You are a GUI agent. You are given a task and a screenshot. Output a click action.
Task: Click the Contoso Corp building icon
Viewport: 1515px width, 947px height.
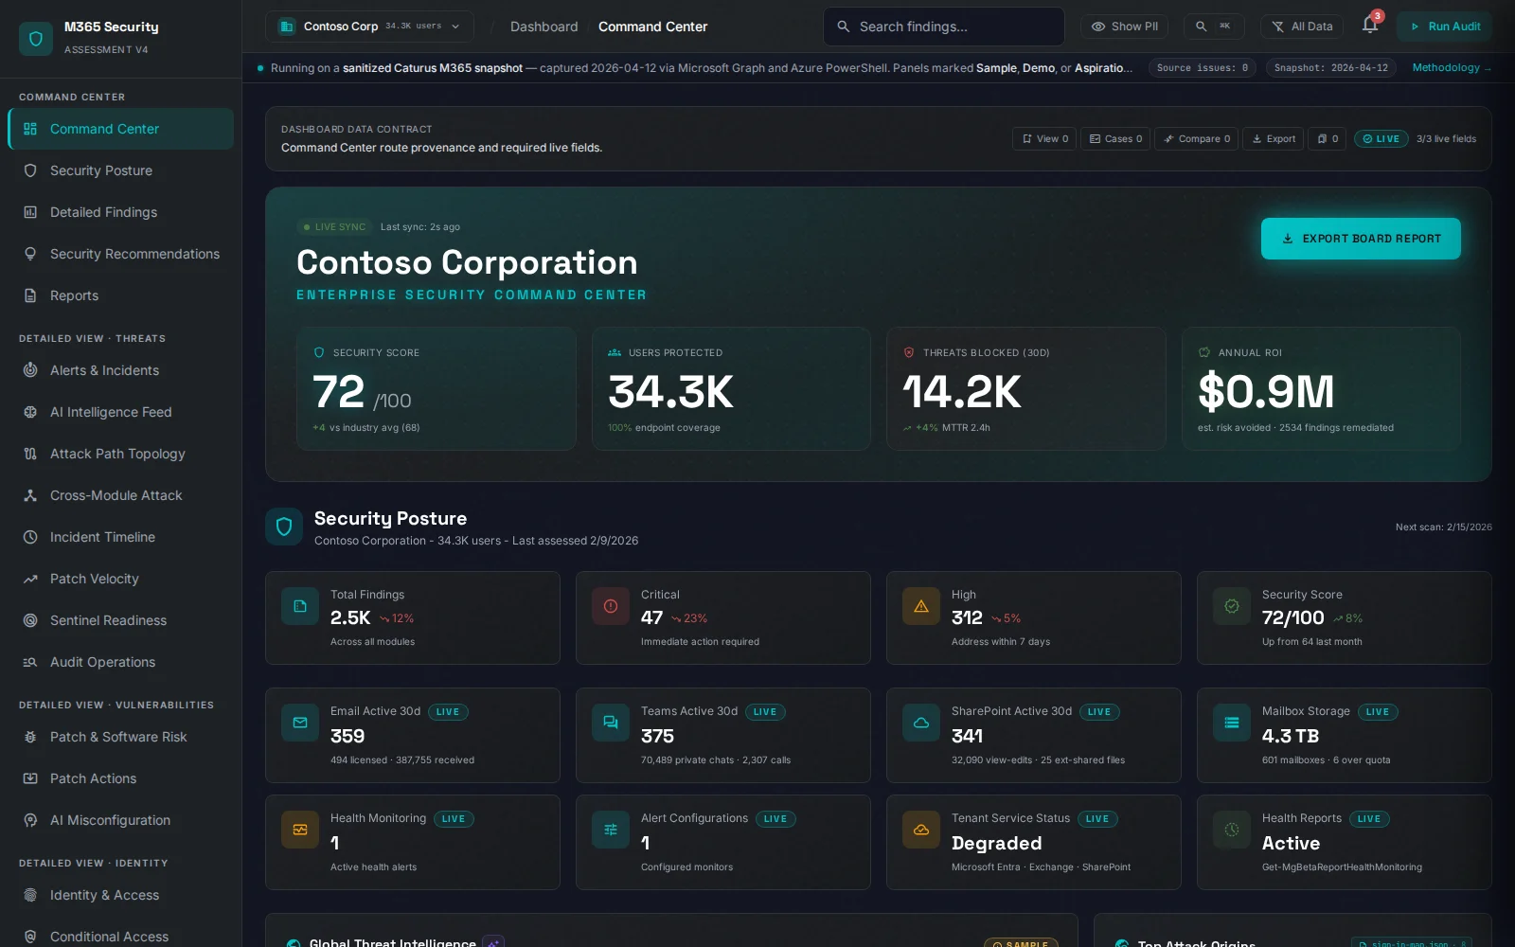coord(286,27)
